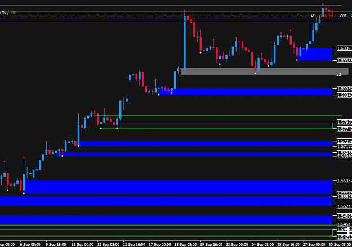Select the blue zone beside 1.5733 label

click(206, 143)
